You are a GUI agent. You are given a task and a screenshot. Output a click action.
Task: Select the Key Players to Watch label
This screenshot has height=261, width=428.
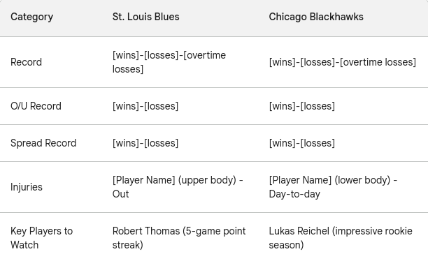point(42,238)
